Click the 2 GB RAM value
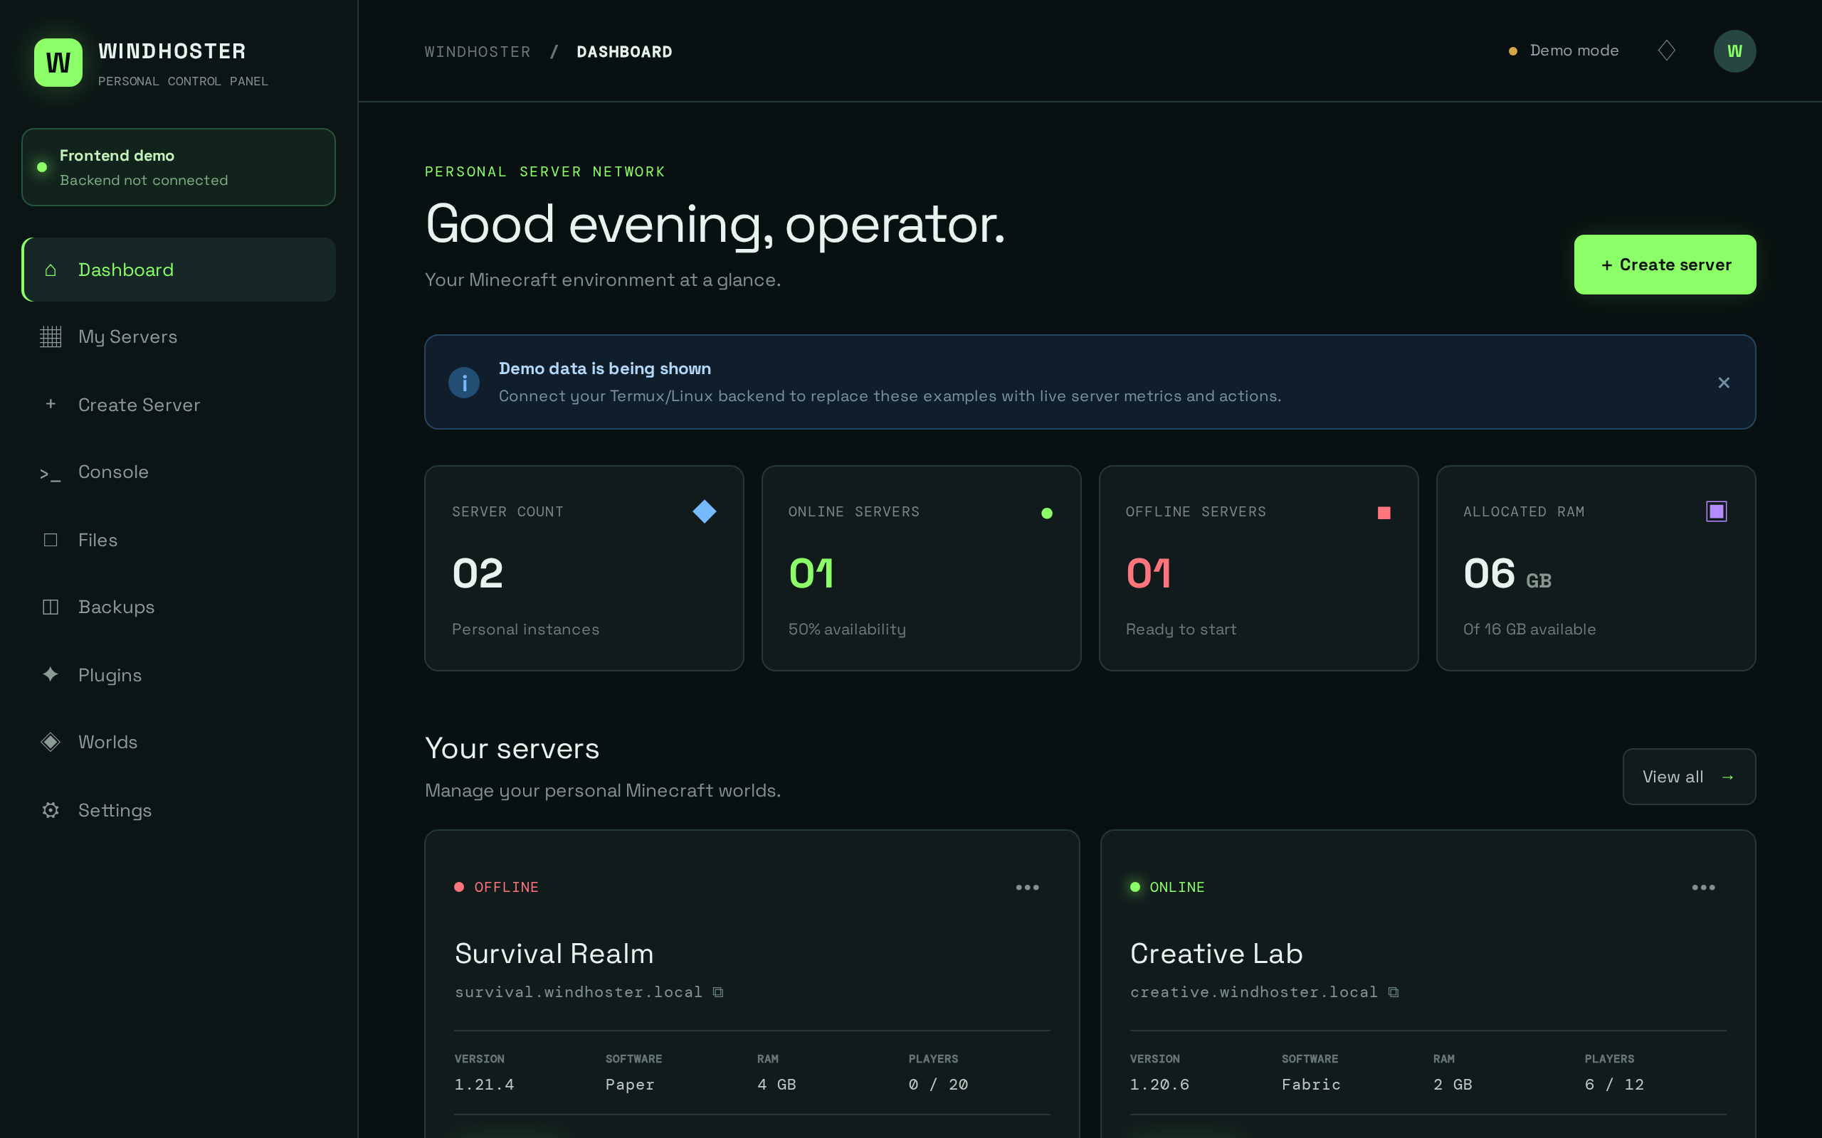 [1453, 1085]
